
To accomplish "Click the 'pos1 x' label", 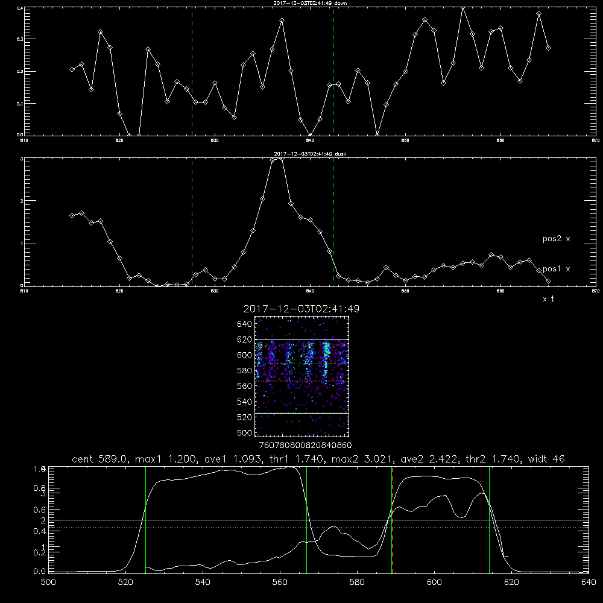I will 556,269.
